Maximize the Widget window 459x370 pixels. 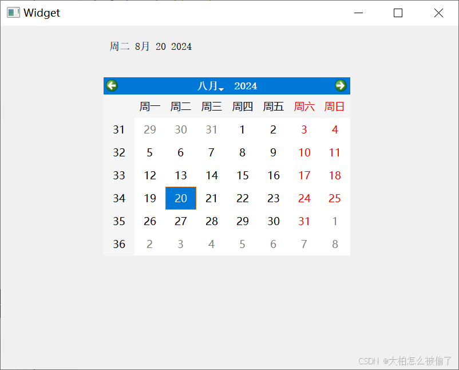click(398, 13)
